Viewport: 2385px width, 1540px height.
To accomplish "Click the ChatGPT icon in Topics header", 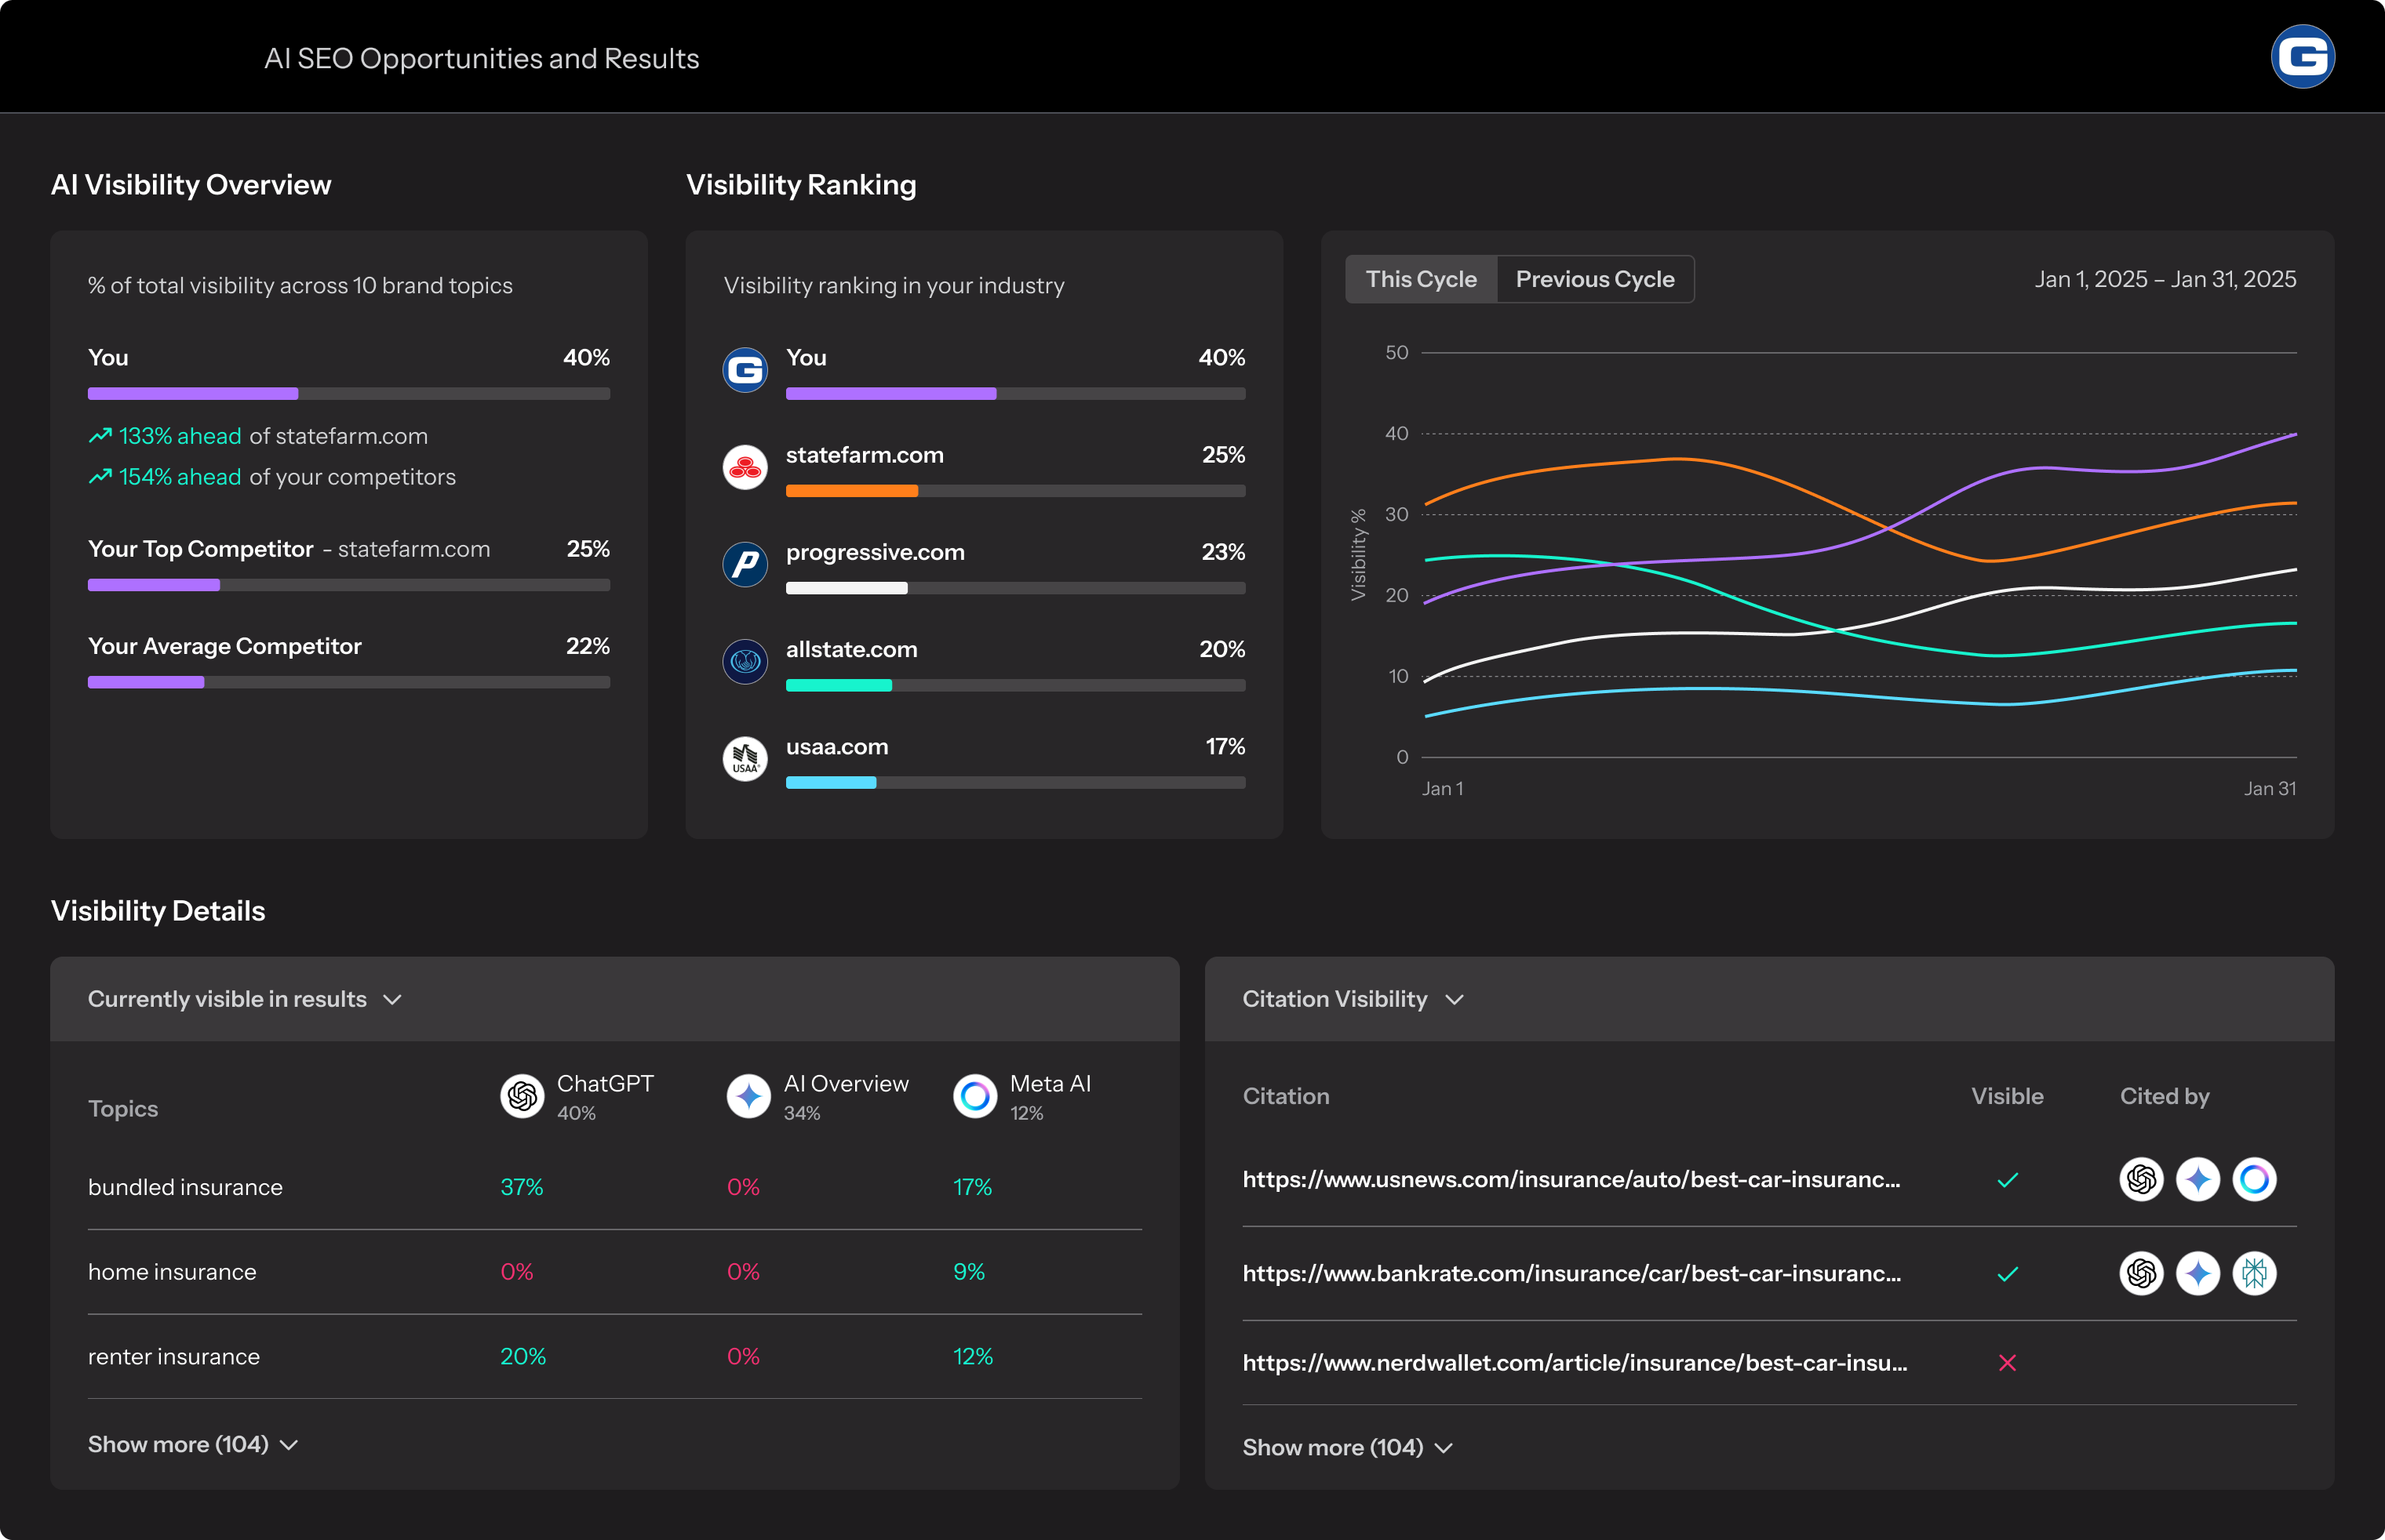I will tap(521, 1097).
